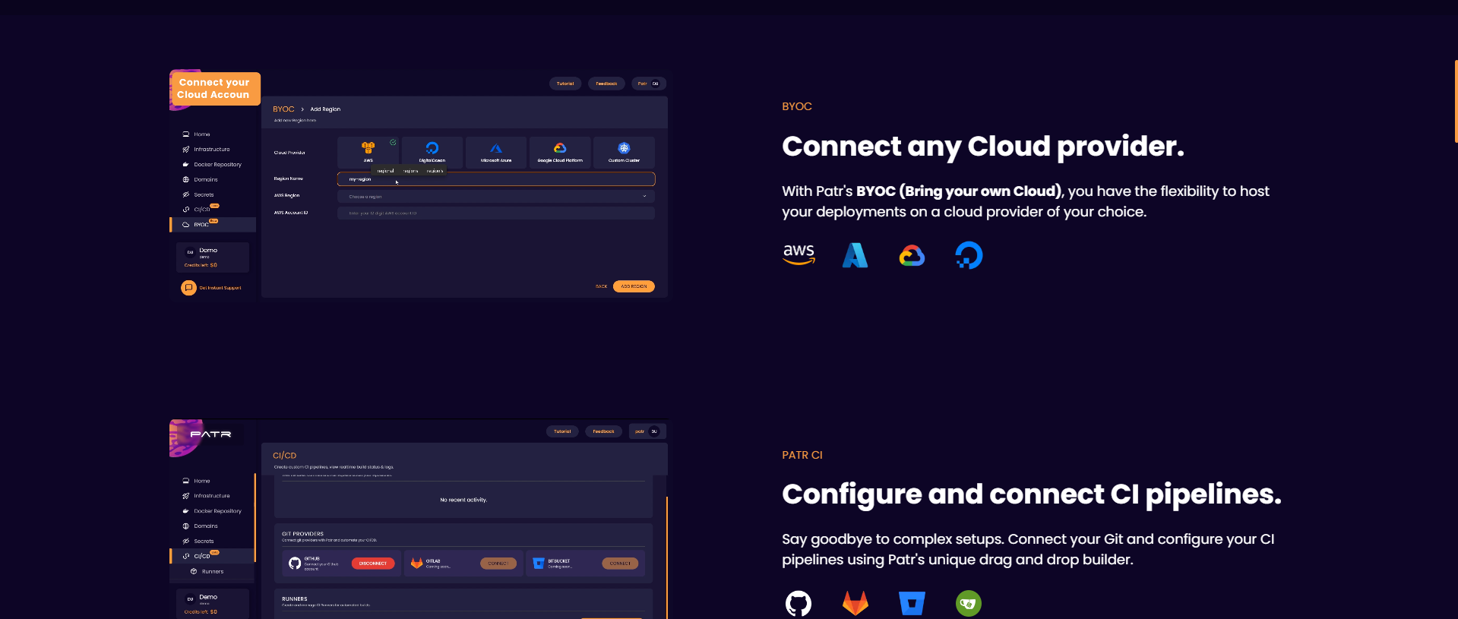This screenshot has height=619, width=1458.
Task: Click the PATR logo in the CI/CD screenshot
Action: pos(210,434)
